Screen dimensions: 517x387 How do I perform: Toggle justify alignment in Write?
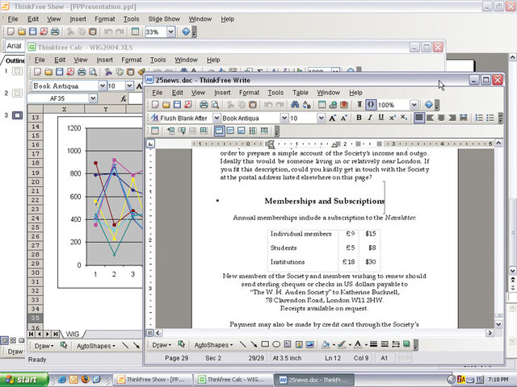click(x=419, y=118)
